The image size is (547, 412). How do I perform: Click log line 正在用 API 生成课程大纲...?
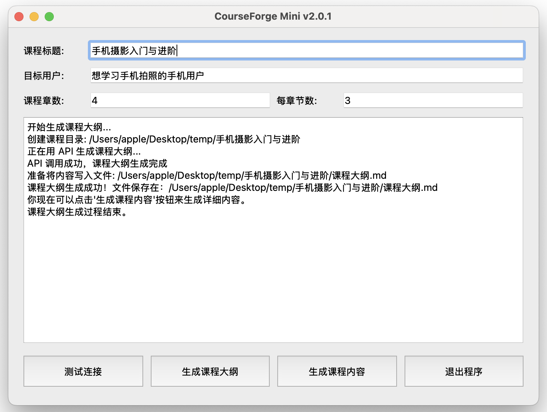(x=84, y=151)
